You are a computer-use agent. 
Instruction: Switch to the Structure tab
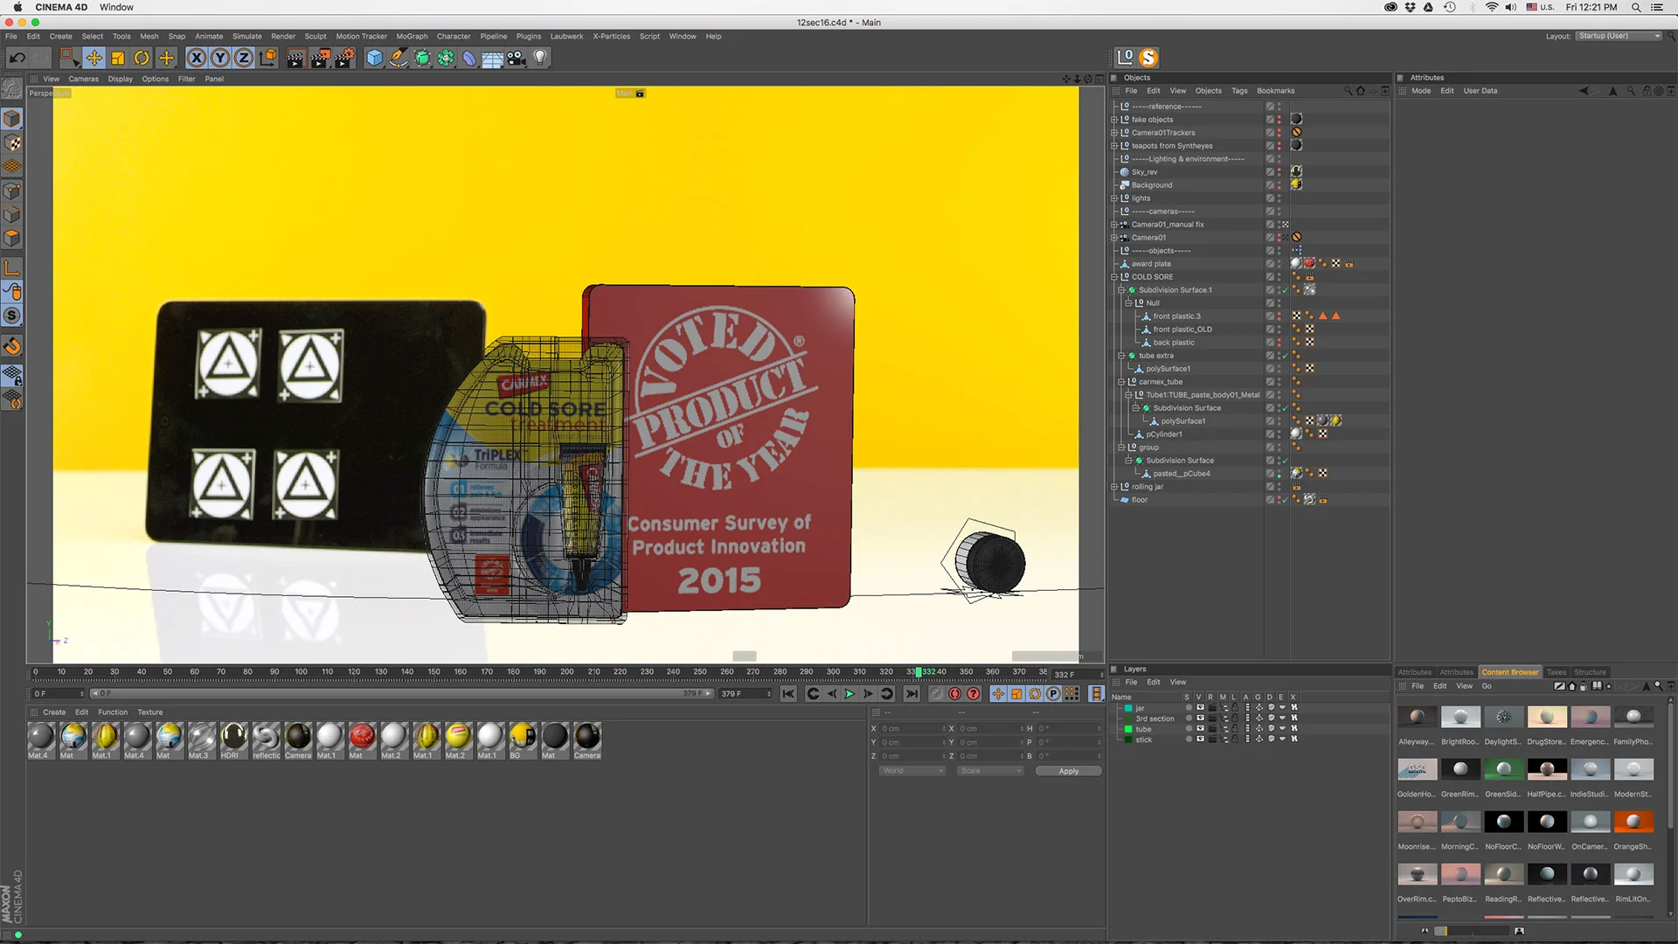(x=1591, y=672)
